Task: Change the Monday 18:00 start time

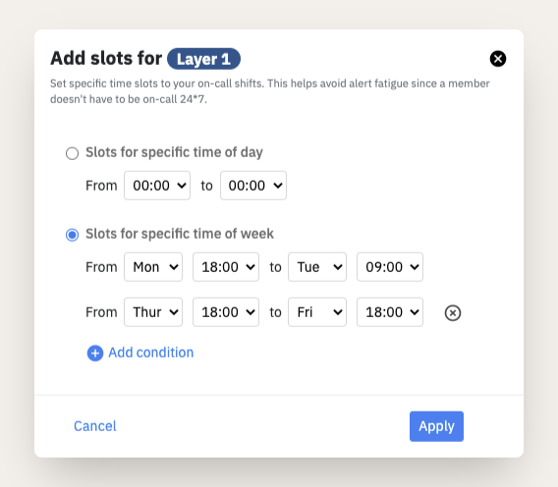Action: (226, 267)
